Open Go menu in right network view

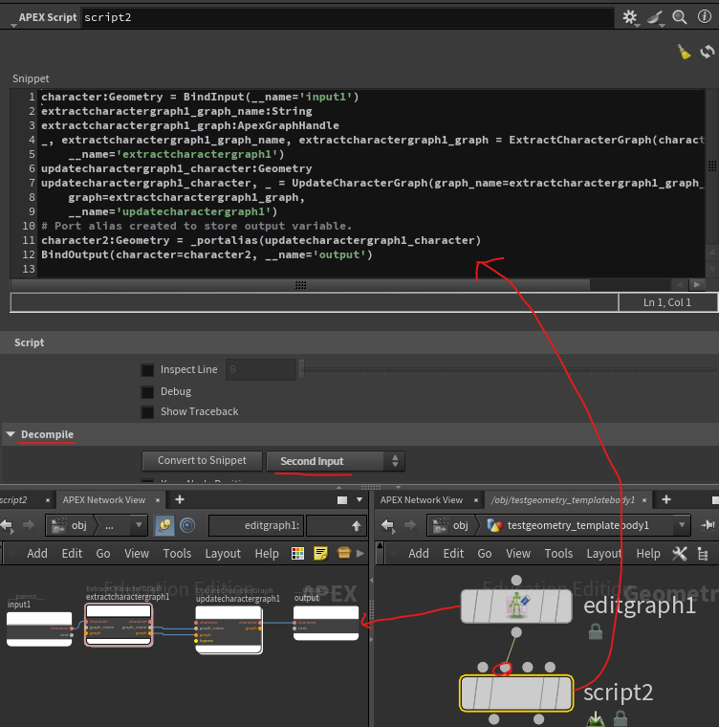[x=485, y=553]
